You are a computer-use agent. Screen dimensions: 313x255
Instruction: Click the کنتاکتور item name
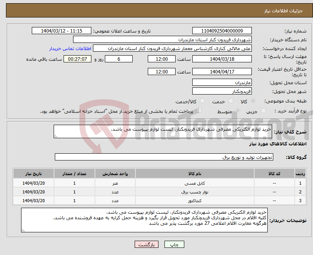click(195, 201)
